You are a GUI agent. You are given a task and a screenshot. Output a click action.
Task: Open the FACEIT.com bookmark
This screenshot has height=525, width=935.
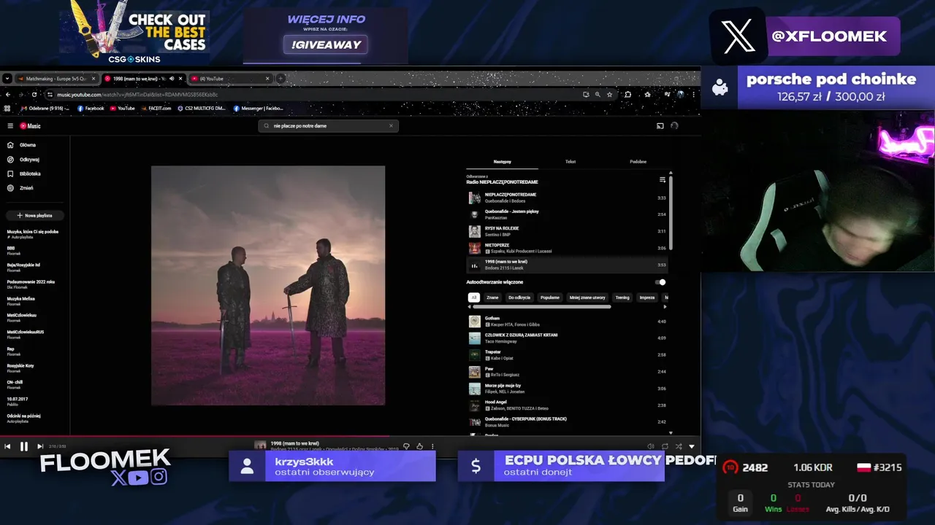coord(158,109)
